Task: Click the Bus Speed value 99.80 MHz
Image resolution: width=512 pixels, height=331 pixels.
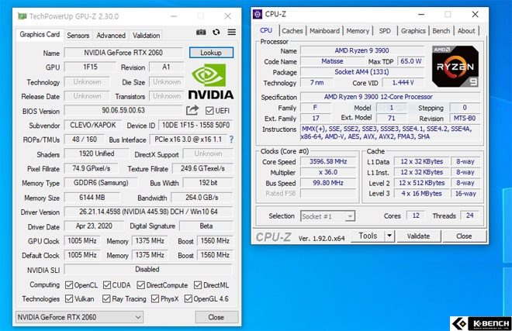Action: pos(328,183)
